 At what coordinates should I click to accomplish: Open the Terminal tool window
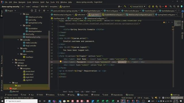coord(95,95)
